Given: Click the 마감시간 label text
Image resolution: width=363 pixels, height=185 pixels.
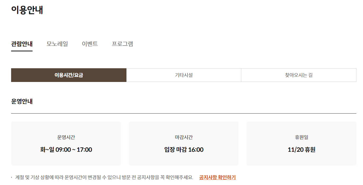Looking at the screenshot, I should (184, 137).
